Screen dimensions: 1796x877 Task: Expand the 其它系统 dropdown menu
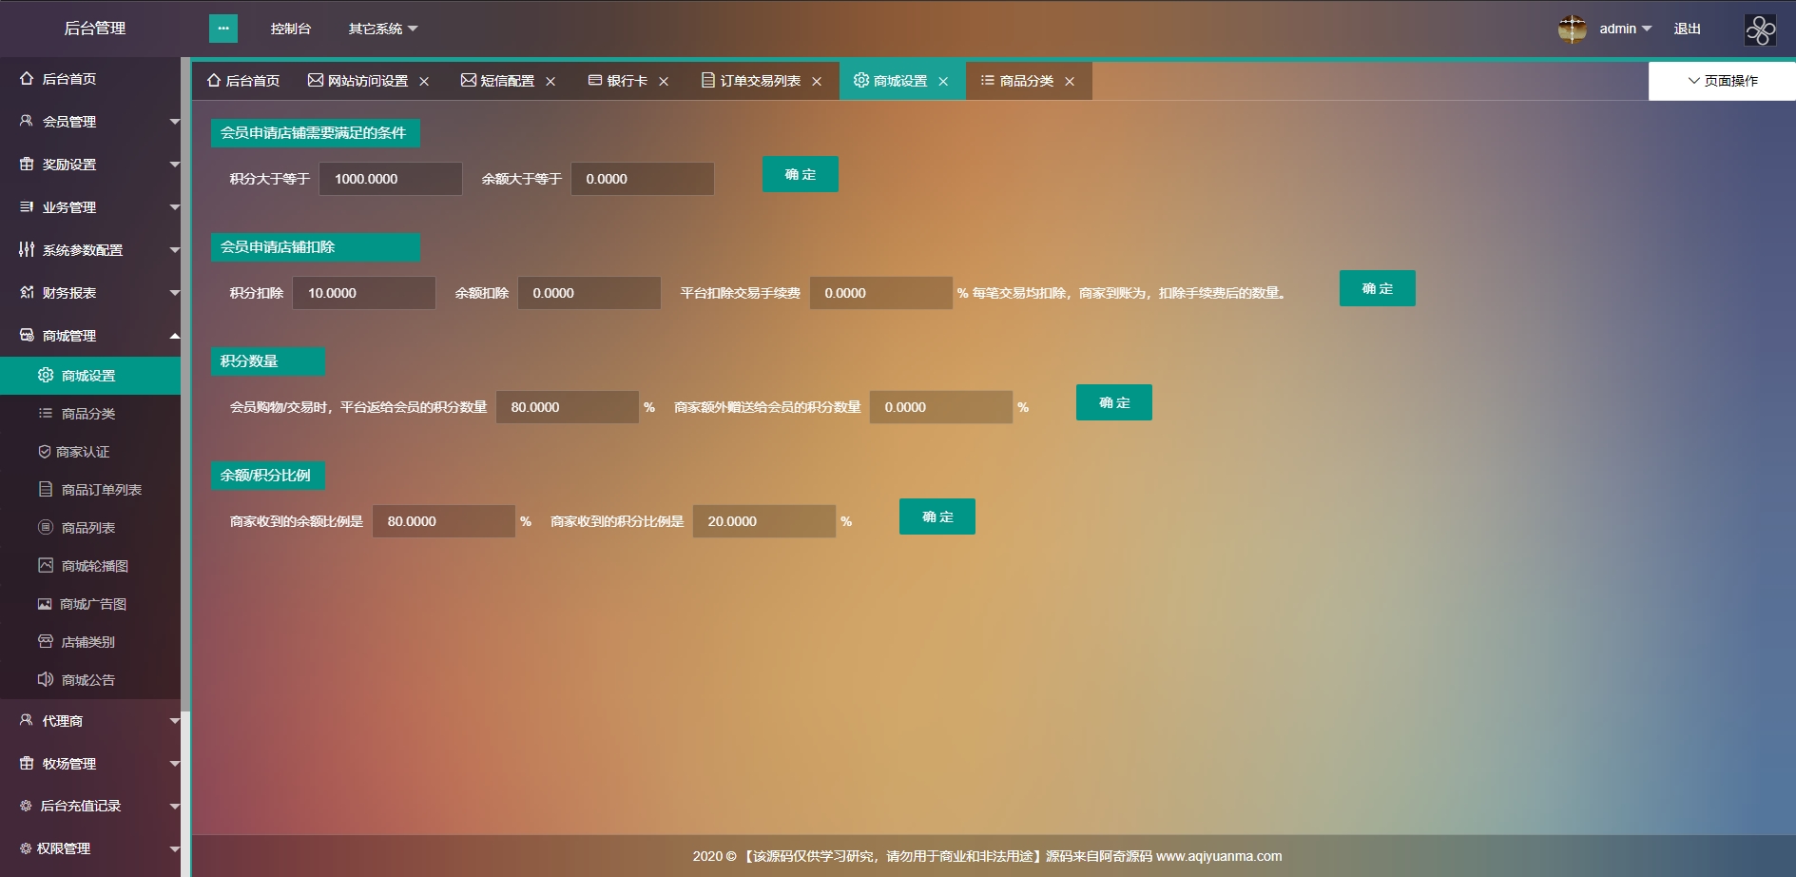coord(383,29)
